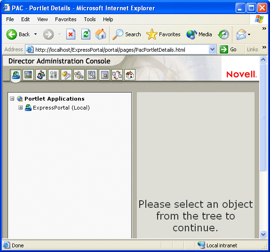The width and height of the screenshot is (270, 252).
Task: Open the address bar URL dropdown
Action: [212, 49]
